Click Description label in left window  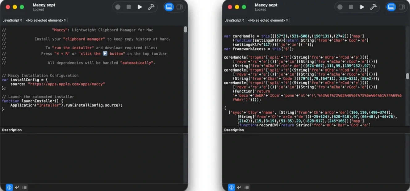coord(12,130)
